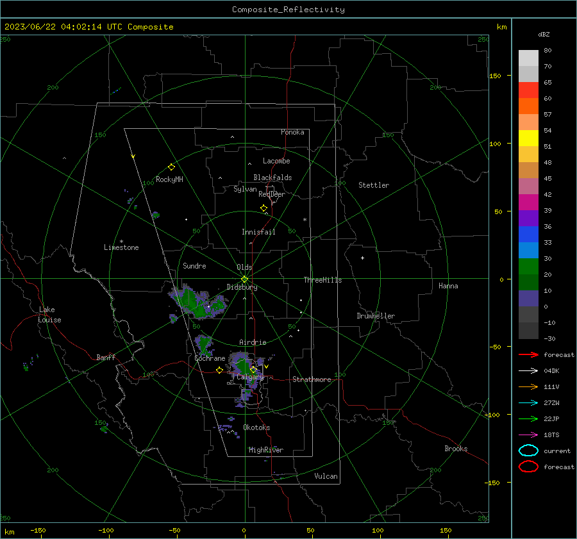
Task: Click the Brooks label
Action: (x=456, y=449)
